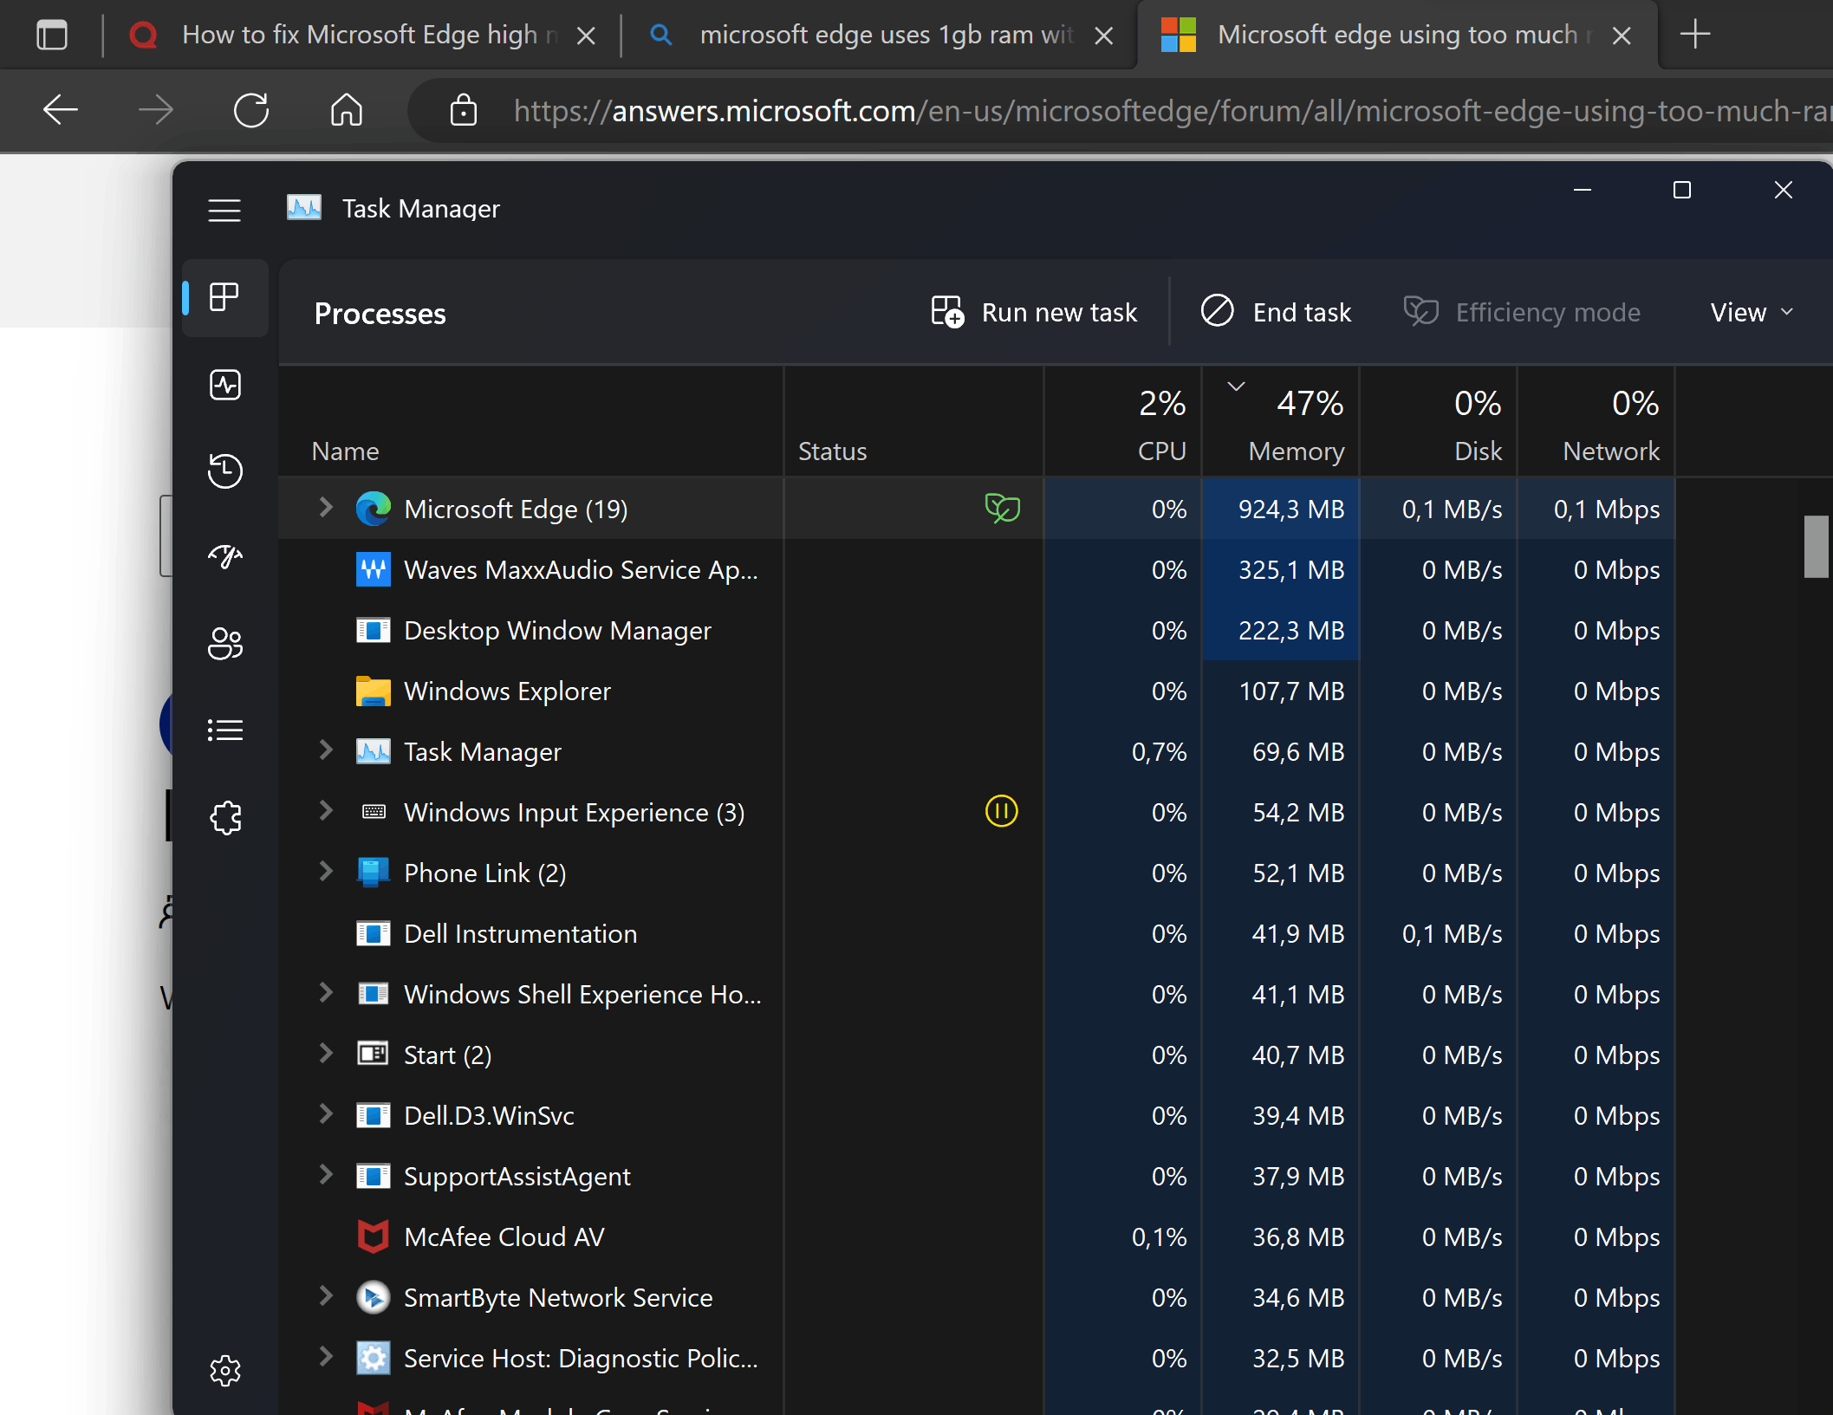Expand the Microsoft Edge (19) process group
The image size is (1833, 1415).
click(x=326, y=508)
